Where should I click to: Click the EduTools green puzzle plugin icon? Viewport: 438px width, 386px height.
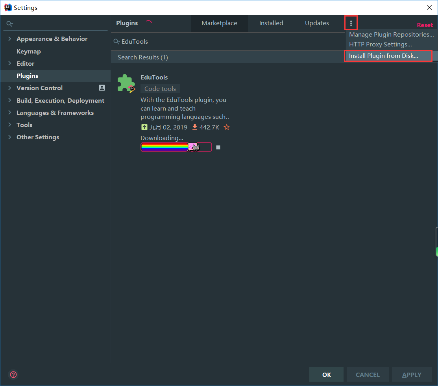(x=126, y=83)
